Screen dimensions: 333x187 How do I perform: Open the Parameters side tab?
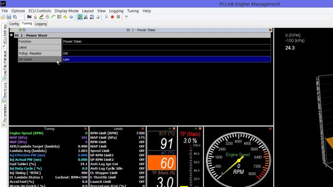(4, 115)
